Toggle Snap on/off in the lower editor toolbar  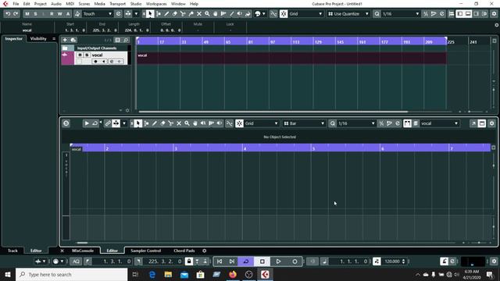240,123
